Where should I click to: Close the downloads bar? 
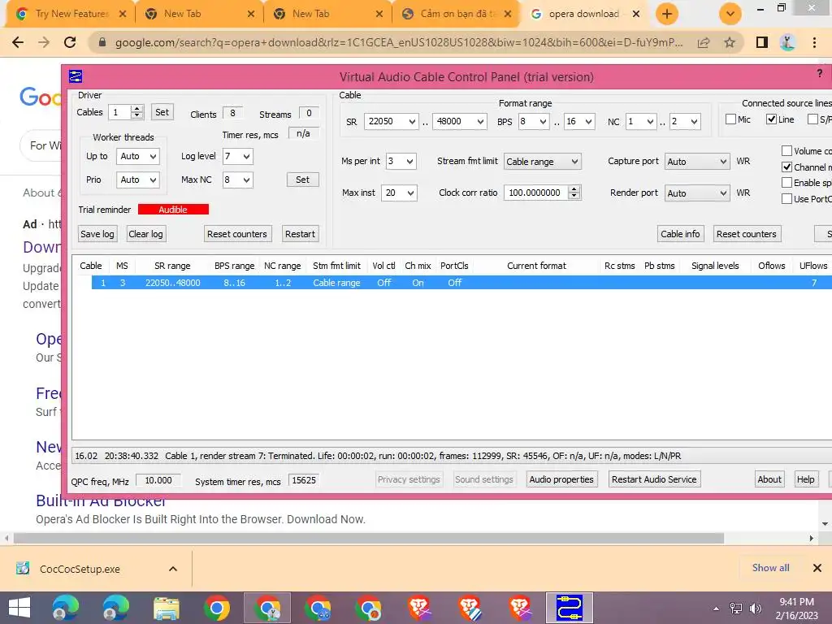pos(817,568)
